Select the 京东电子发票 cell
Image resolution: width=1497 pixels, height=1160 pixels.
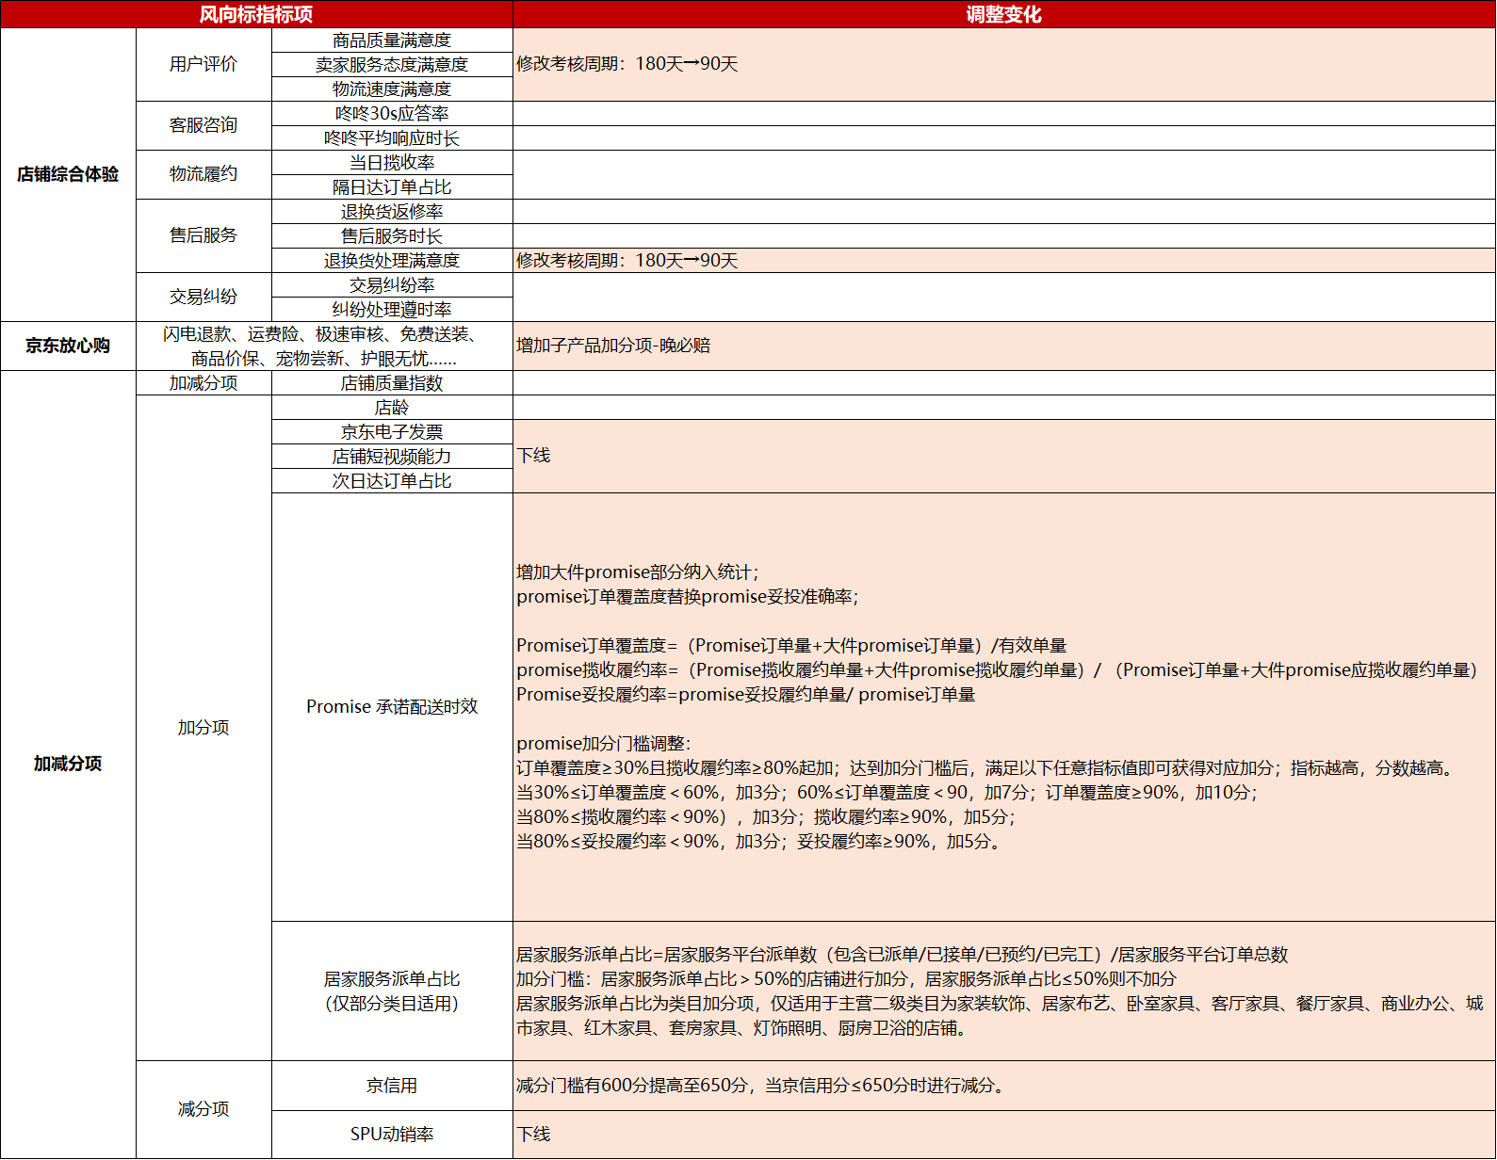[392, 432]
